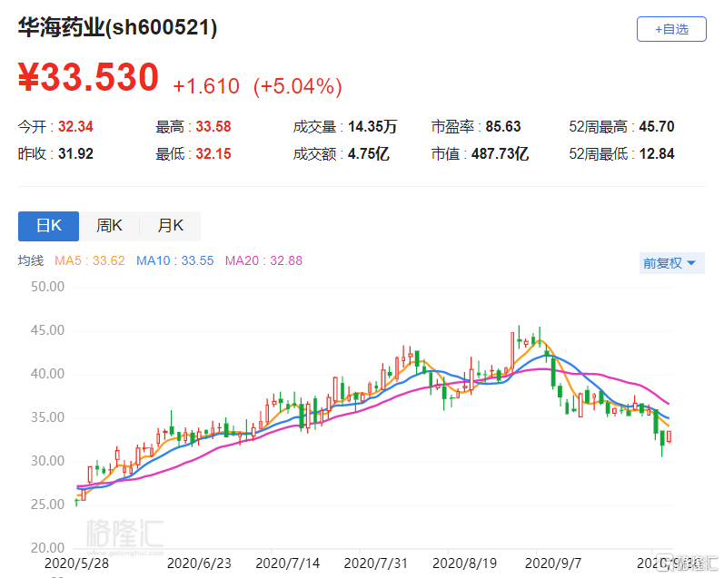Click the day low value 32.15

213,153
